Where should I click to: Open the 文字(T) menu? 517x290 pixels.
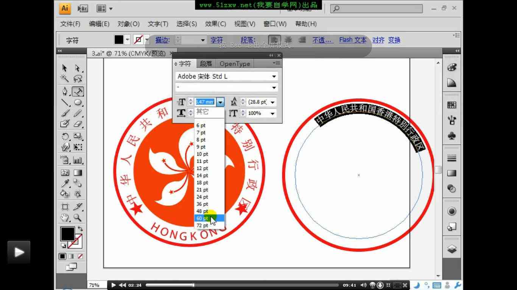[158, 24]
